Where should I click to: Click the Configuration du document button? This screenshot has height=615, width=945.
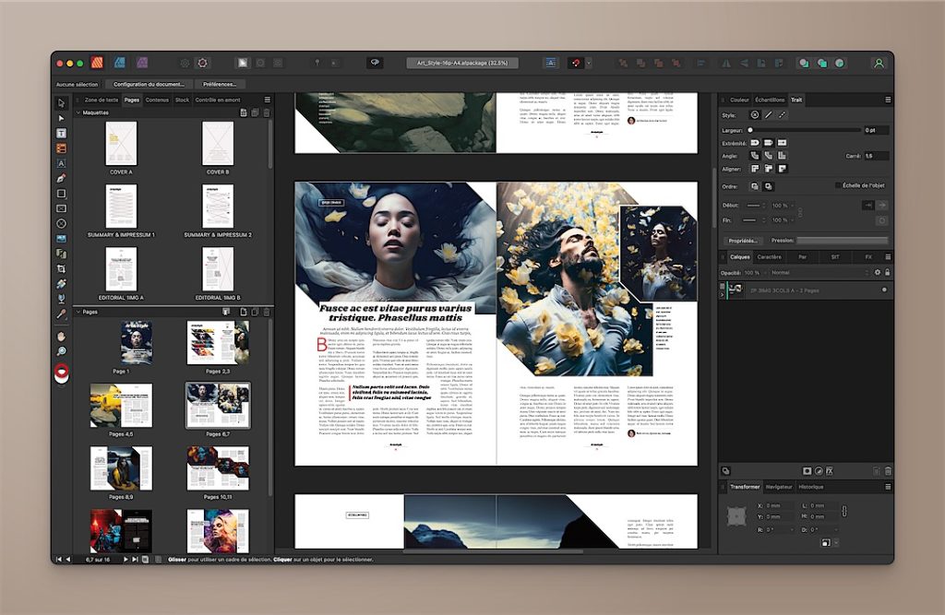[x=150, y=84]
